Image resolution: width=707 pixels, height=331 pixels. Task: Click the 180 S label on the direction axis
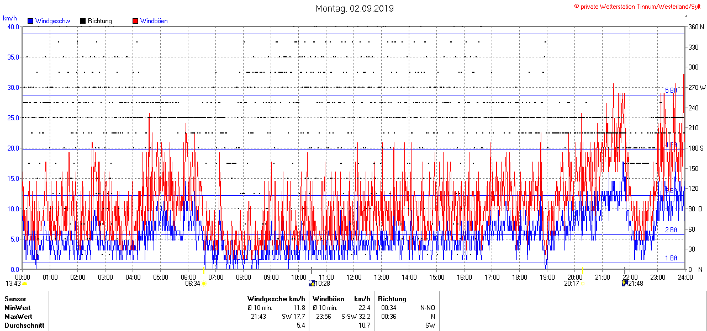click(695, 148)
